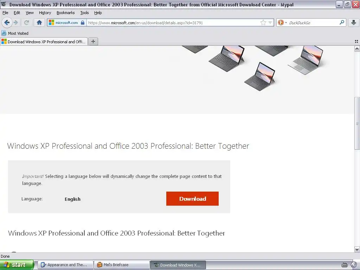Image resolution: width=360 pixels, height=270 pixels.
Task: Expand hidden system tray icons arrow
Action: [354, 265]
